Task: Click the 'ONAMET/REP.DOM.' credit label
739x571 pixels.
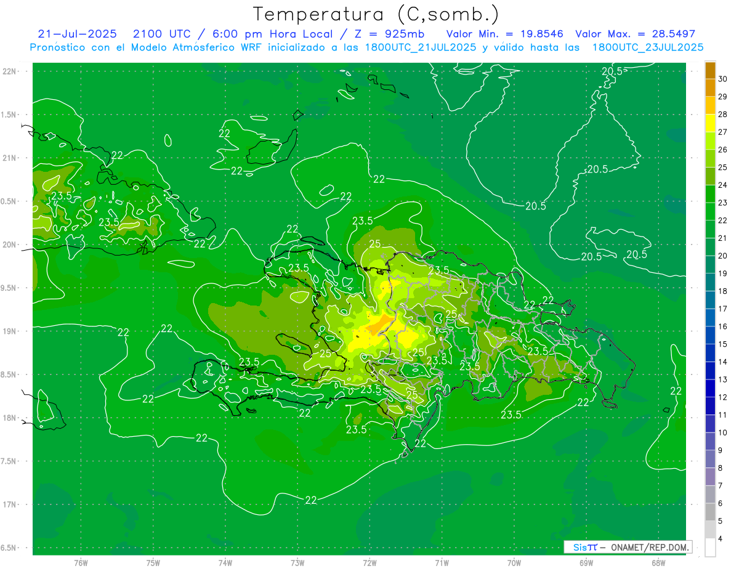Action: (x=648, y=547)
